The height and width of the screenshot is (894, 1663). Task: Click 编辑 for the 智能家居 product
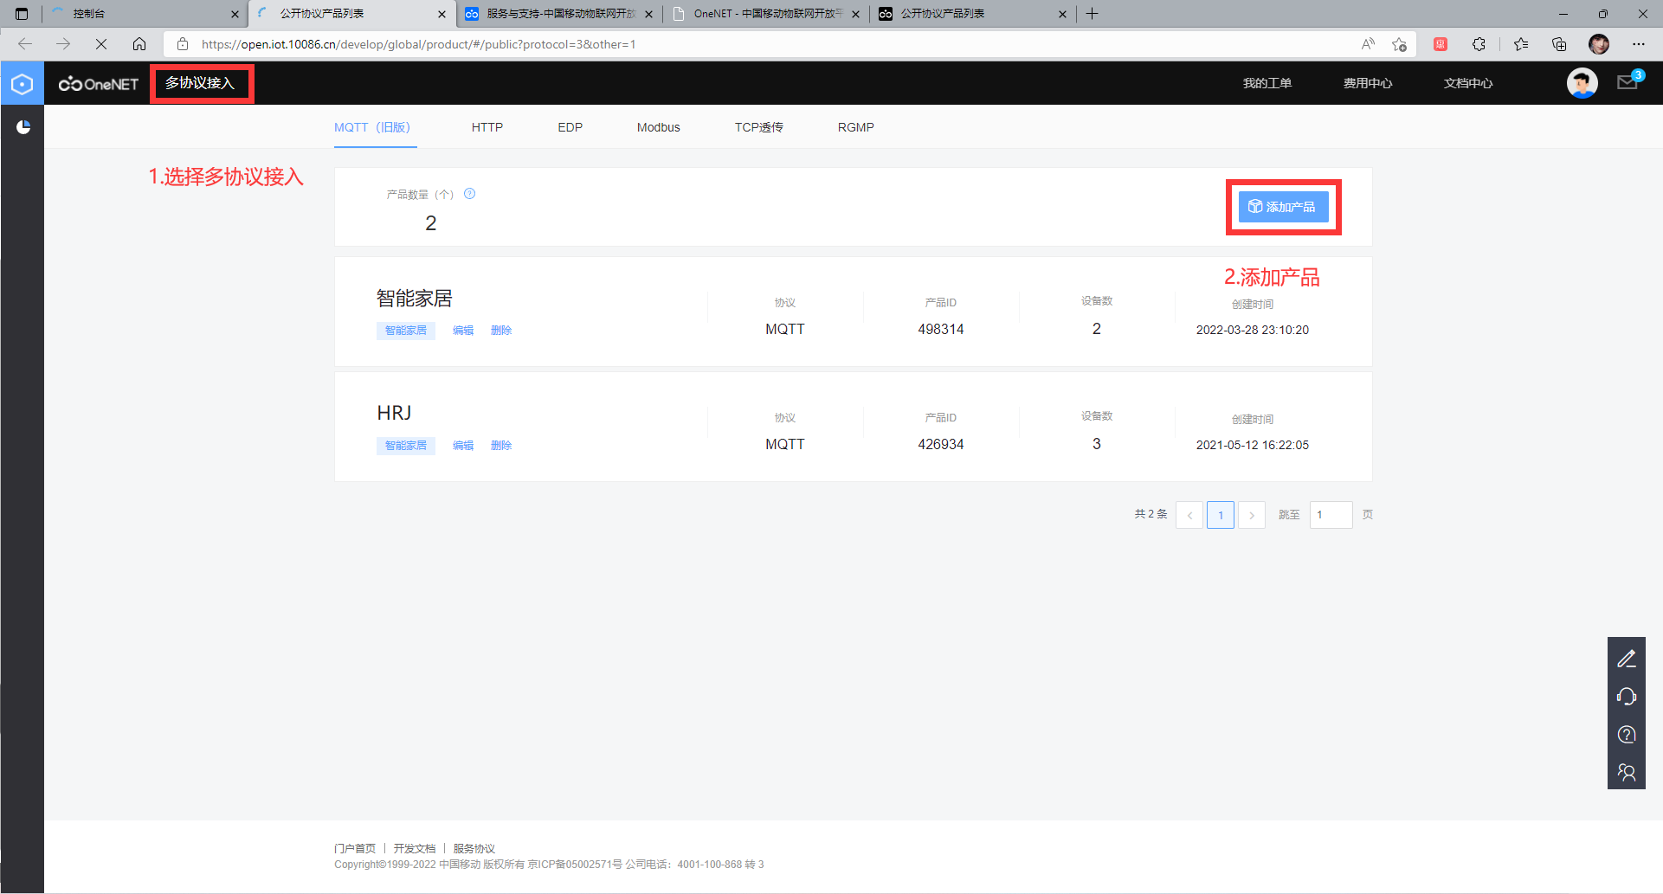tap(463, 331)
